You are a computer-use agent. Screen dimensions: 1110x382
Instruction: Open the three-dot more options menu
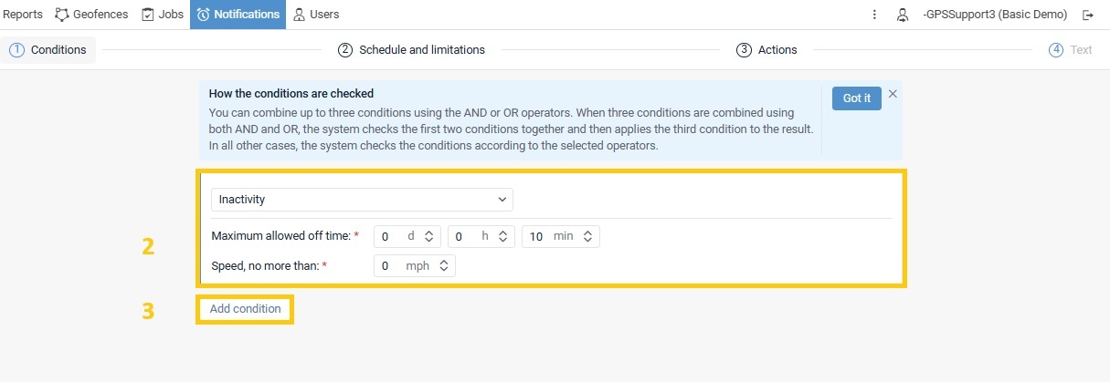tap(874, 15)
